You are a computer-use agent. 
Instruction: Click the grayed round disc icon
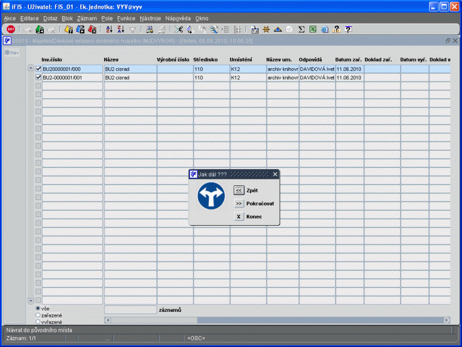290,29
